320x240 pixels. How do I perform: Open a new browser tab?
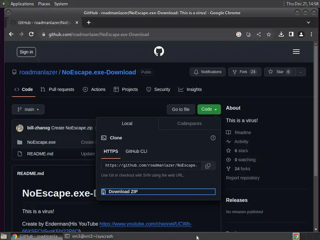pos(88,22)
